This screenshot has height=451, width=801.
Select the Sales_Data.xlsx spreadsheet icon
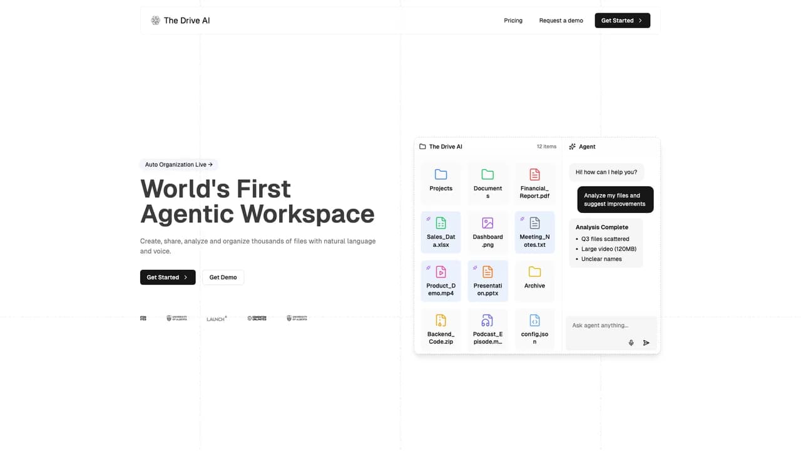click(441, 223)
